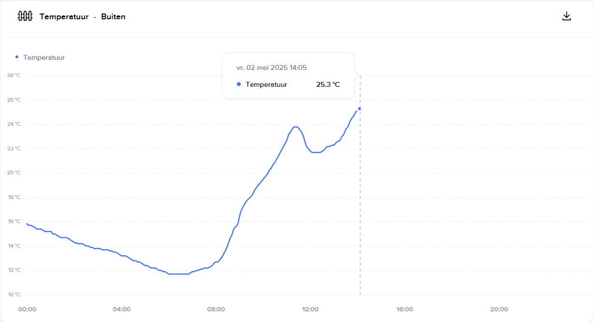The image size is (593, 322).
Task: Click the curve peak near 11:30
Action: (x=296, y=127)
